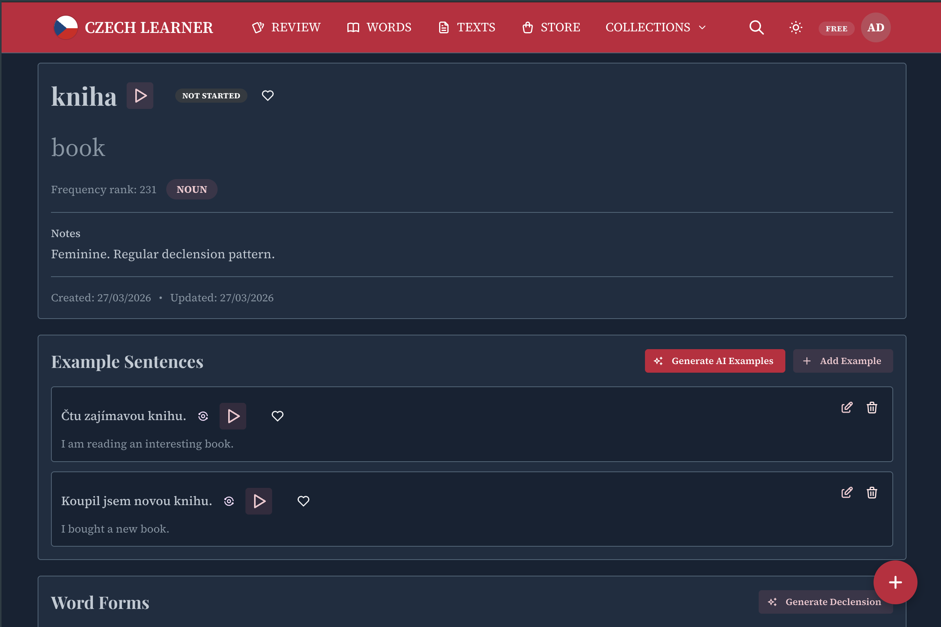The width and height of the screenshot is (941, 627).
Task: Favorite the 'Koupil jsem novou knihu' sentence
Action: [x=303, y=501]
